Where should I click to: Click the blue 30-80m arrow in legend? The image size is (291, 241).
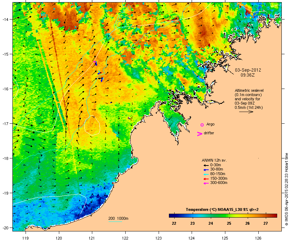click(206, 170)
